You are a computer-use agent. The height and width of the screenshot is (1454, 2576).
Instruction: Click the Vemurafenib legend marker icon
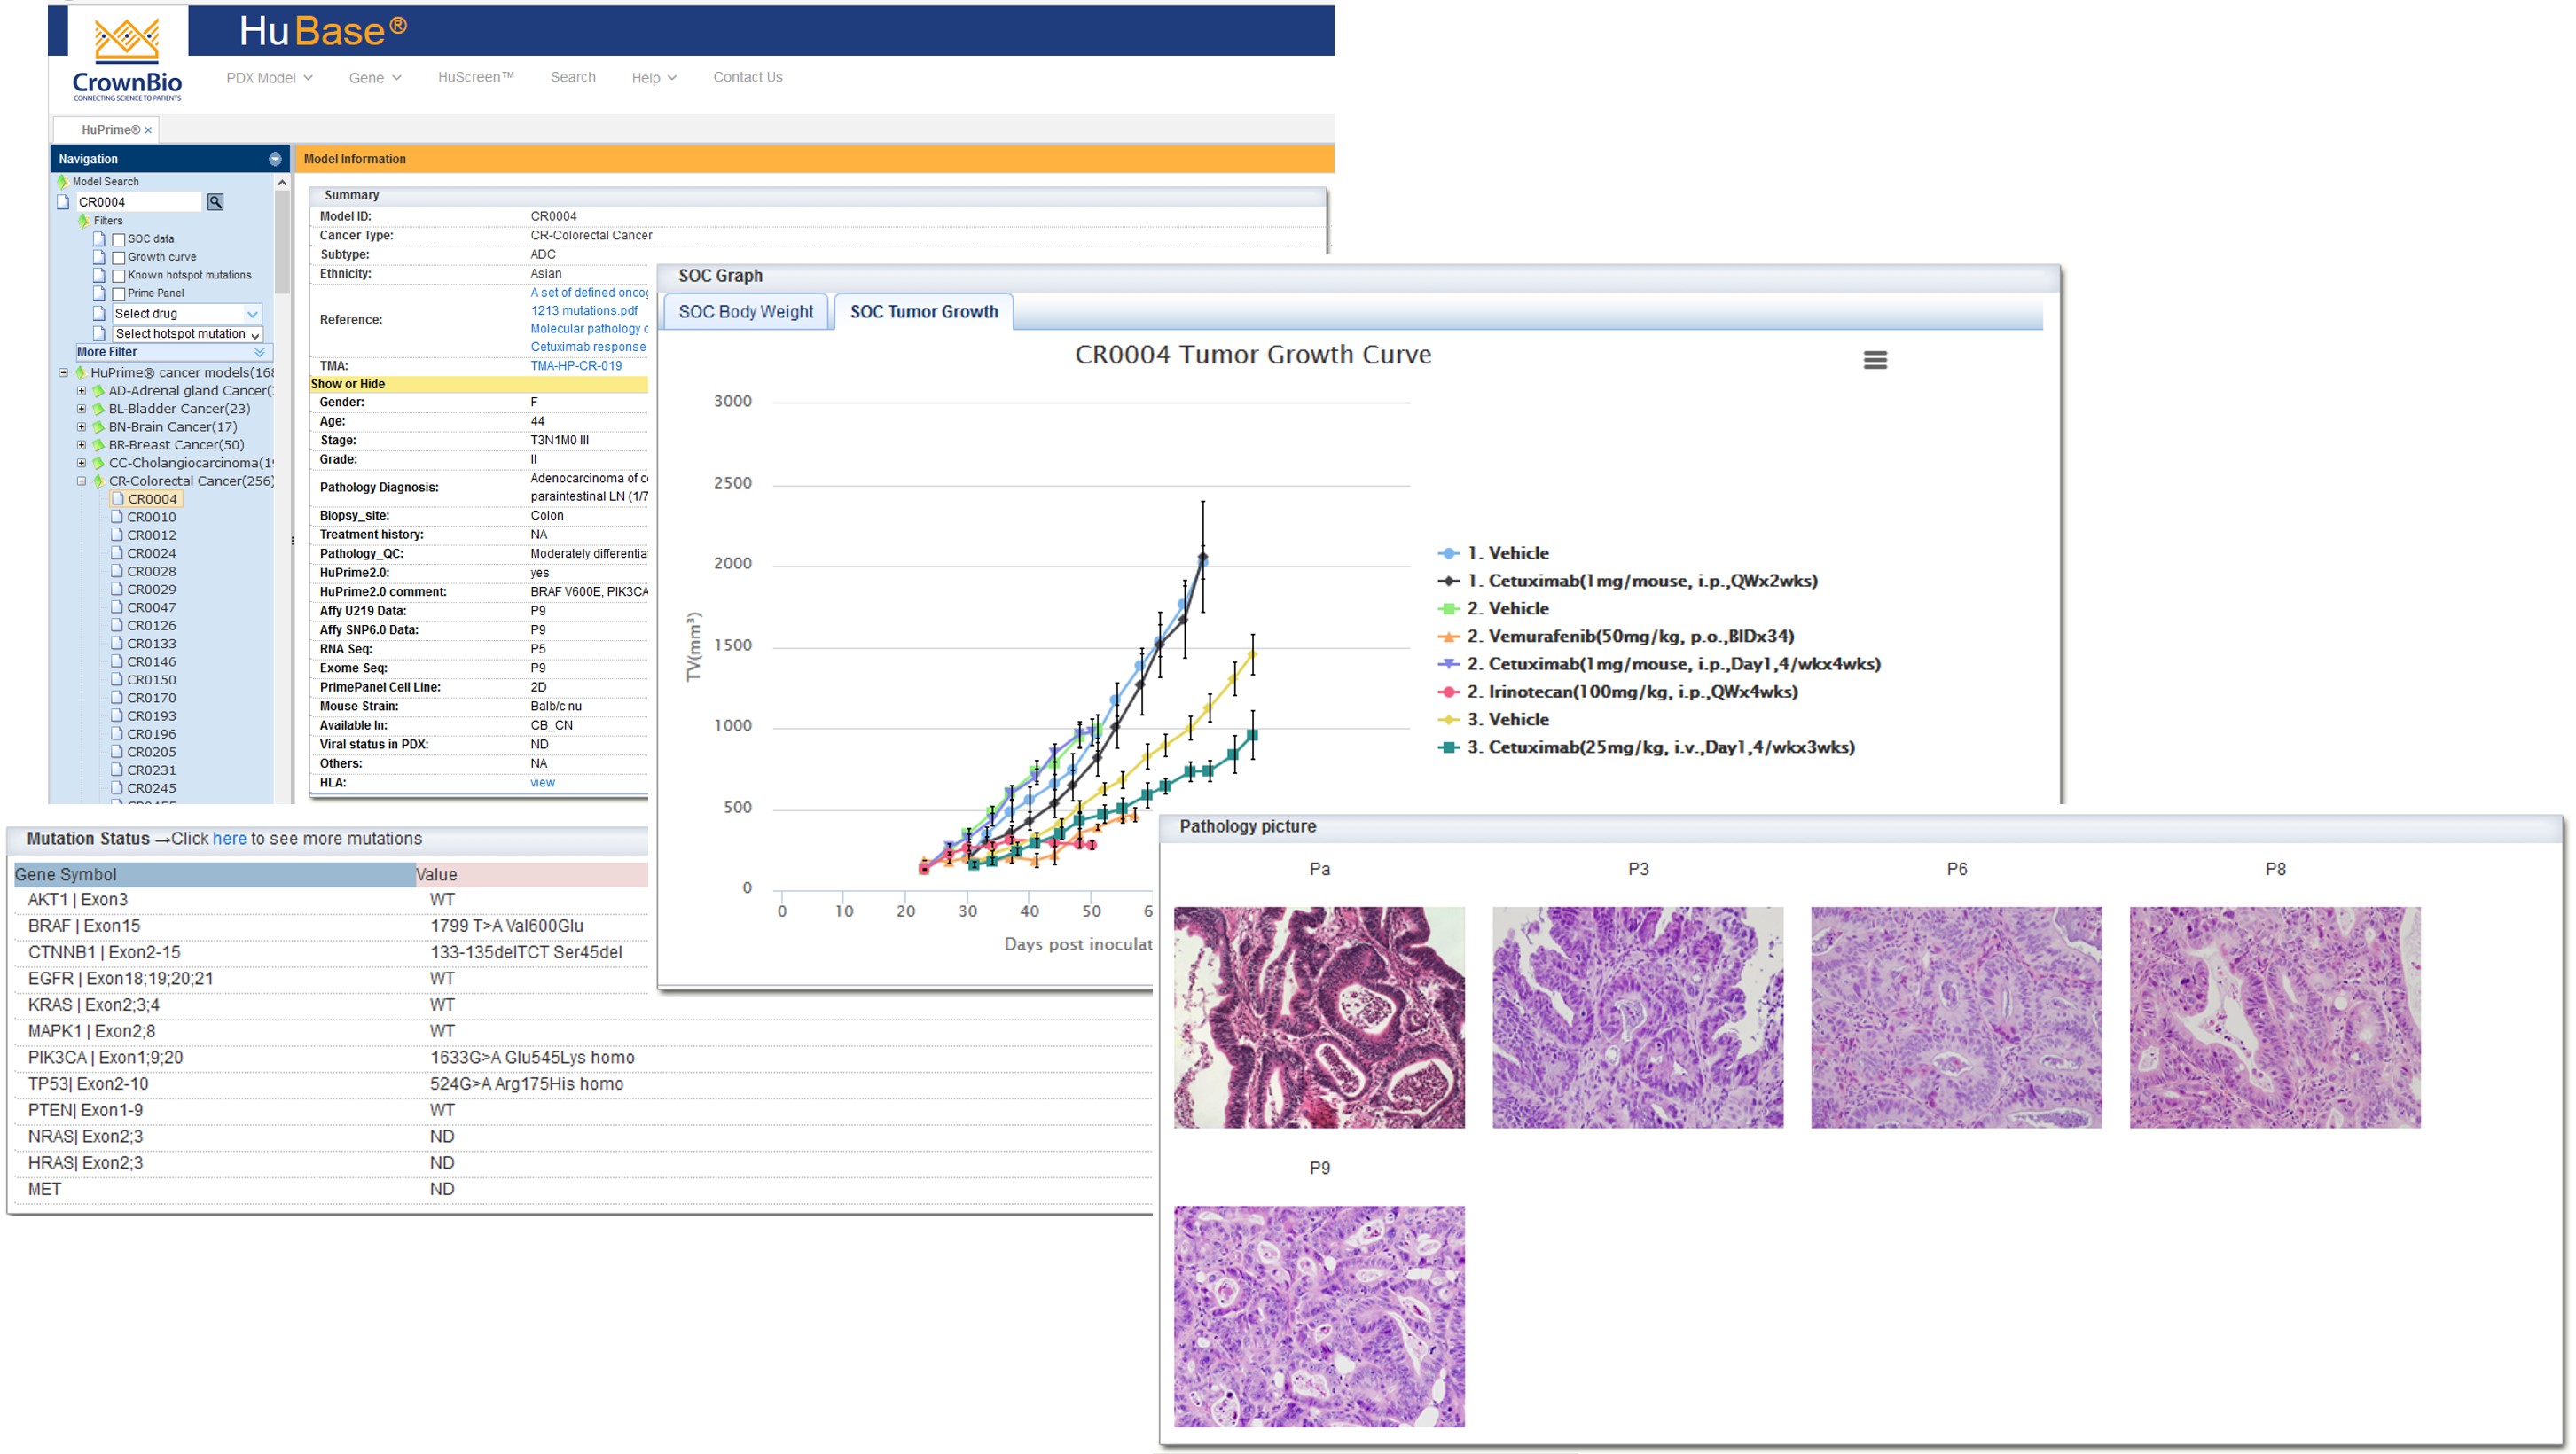coord(1449,637)
